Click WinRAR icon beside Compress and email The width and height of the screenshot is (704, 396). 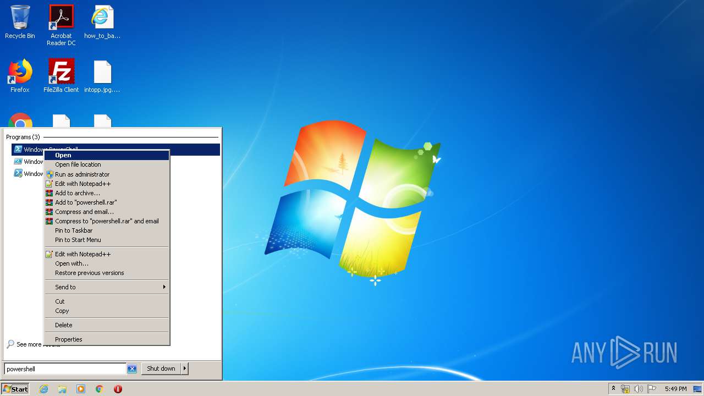point(50,212)
